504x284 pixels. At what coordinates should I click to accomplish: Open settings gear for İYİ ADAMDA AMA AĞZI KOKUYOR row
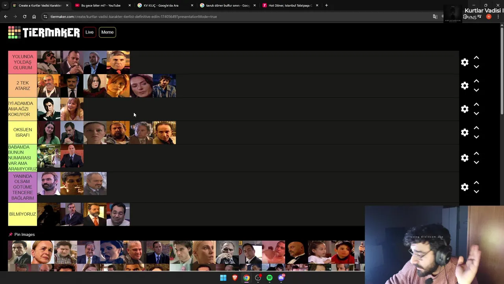[465, 109]
